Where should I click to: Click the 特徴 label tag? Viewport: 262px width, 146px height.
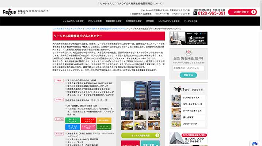coord(59,81)
